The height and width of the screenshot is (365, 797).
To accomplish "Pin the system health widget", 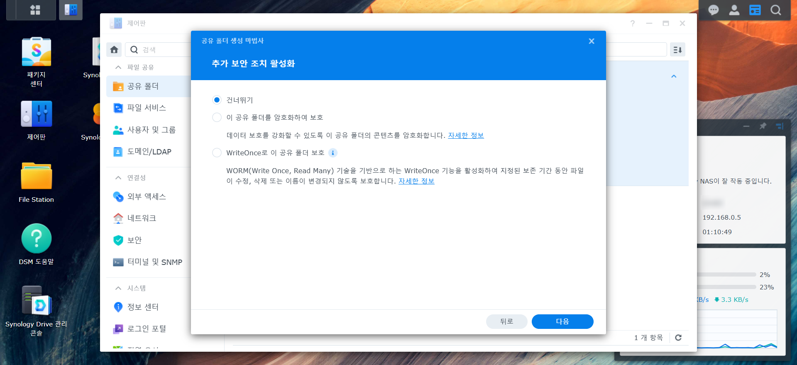I will (763, 126).
